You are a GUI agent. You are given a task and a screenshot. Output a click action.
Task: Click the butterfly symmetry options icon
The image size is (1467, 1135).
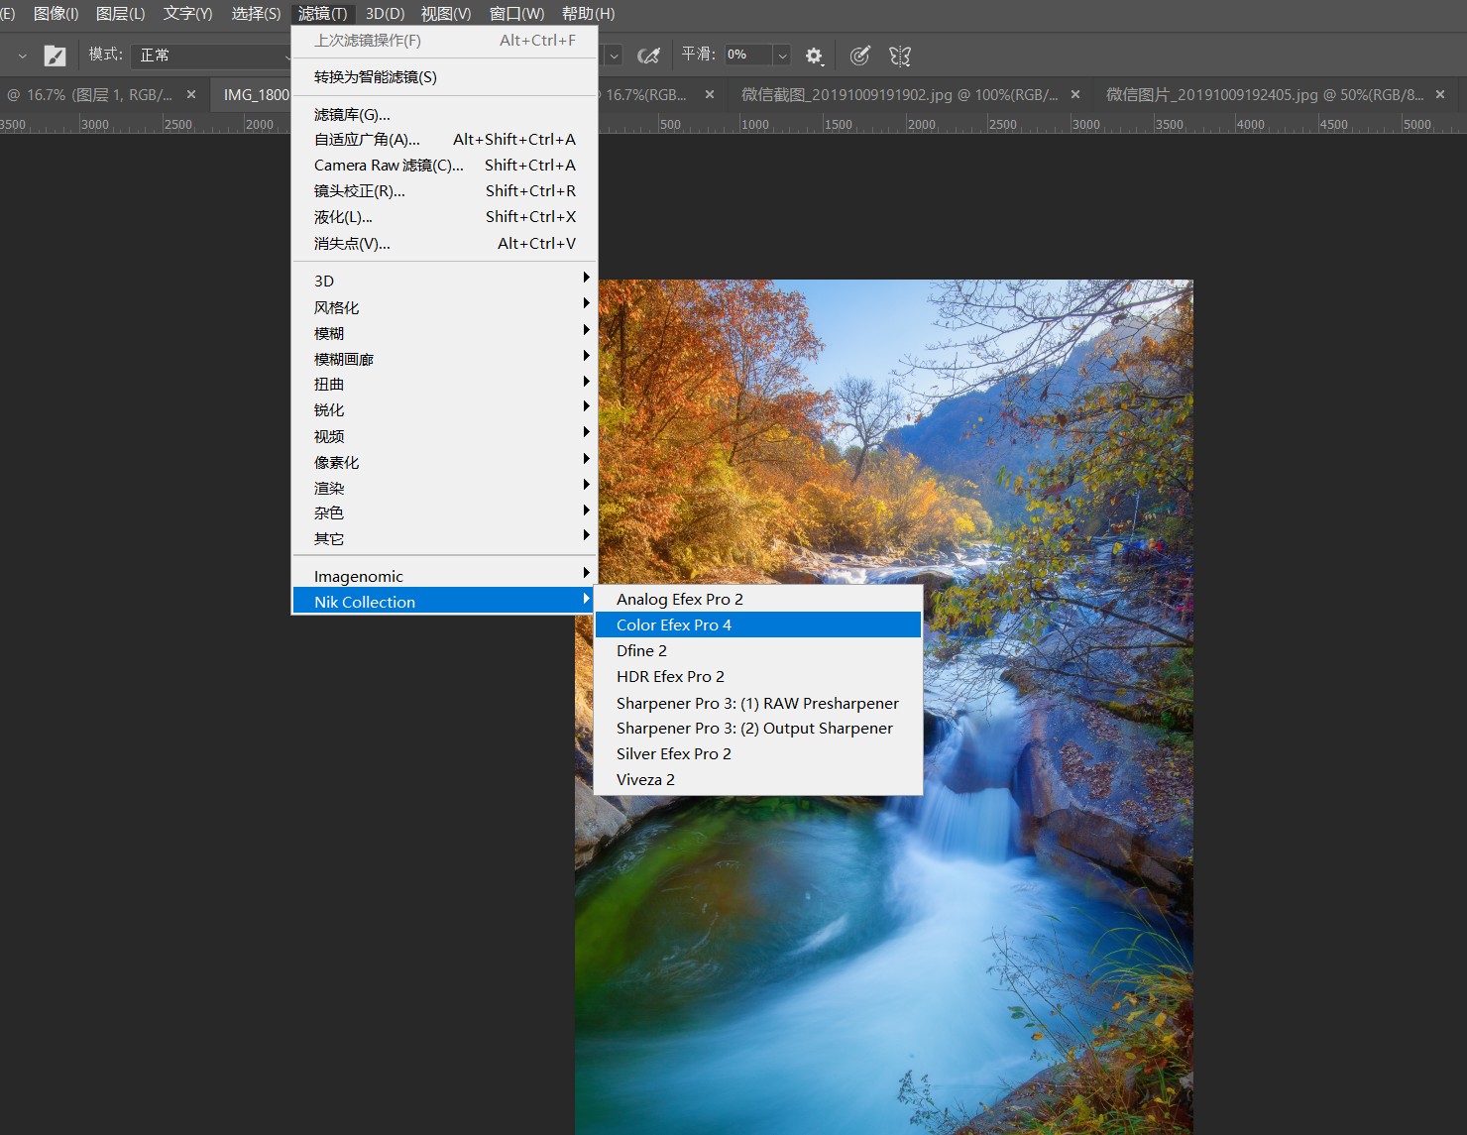click(x=900, y=56)
